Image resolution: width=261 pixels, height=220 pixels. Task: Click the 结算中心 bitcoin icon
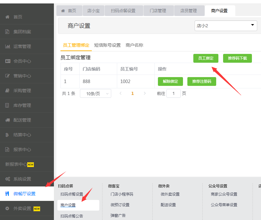coord(7,135)
